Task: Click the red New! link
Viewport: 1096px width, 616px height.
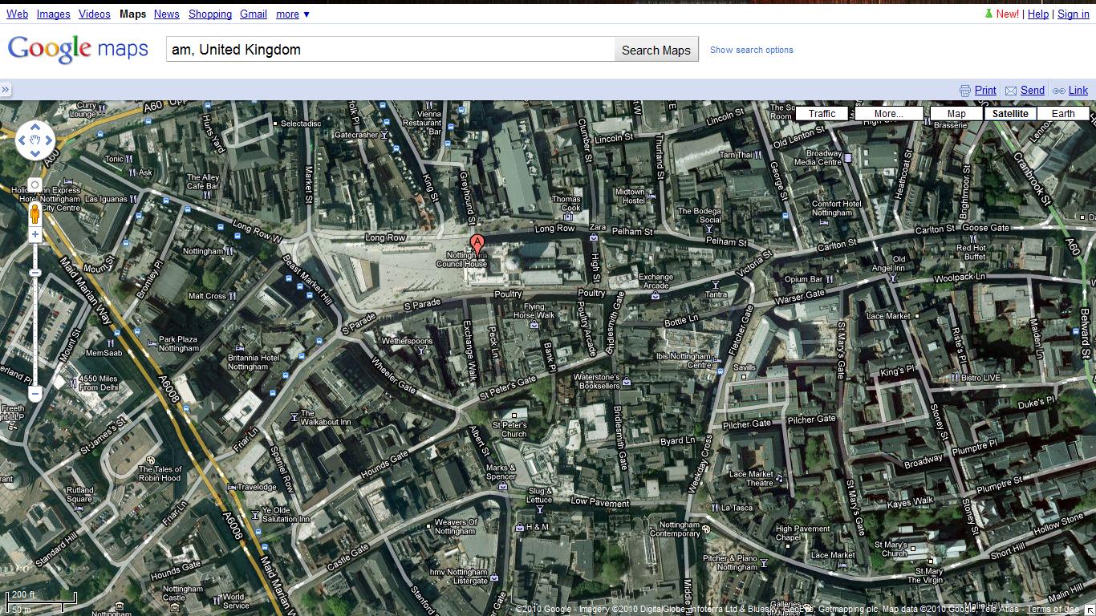Action: tap(1008, 14)
